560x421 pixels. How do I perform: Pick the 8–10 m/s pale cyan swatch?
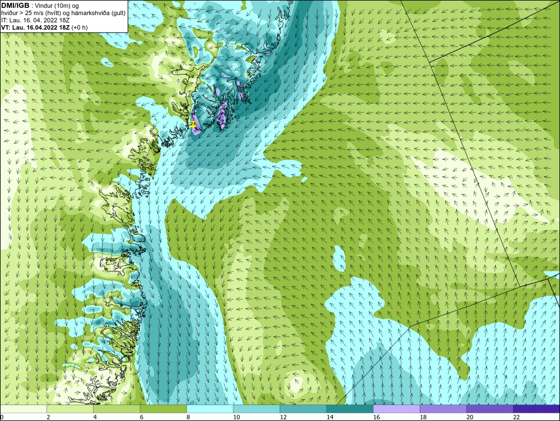[x=210, y=409]
